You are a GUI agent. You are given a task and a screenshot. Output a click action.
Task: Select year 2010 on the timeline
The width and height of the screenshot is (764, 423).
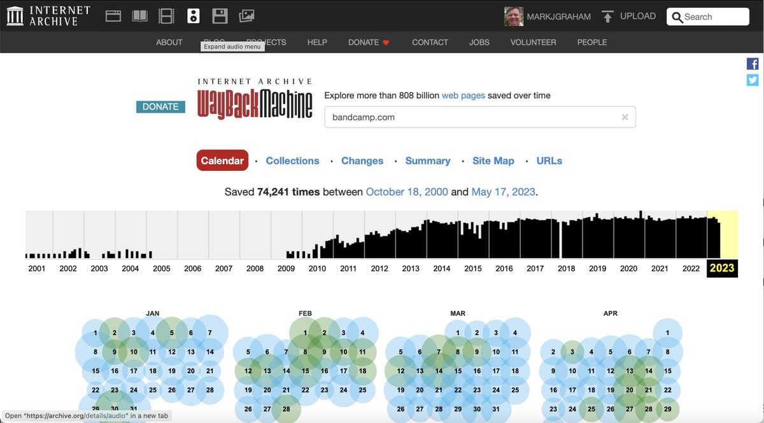click(317, 268)
